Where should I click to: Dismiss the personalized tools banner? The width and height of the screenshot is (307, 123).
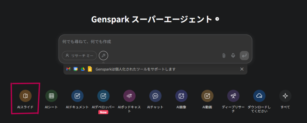[x=242, y=69]
